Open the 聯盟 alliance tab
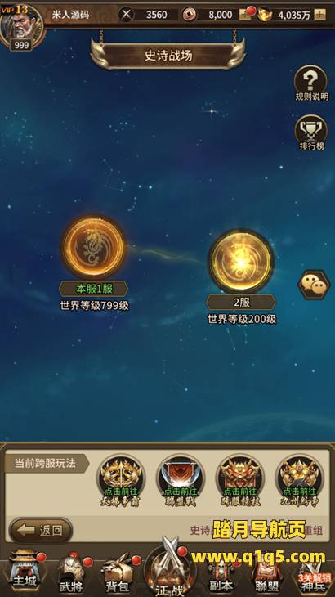335x597 pixels. pyautogui.click(x=267, y=577)
